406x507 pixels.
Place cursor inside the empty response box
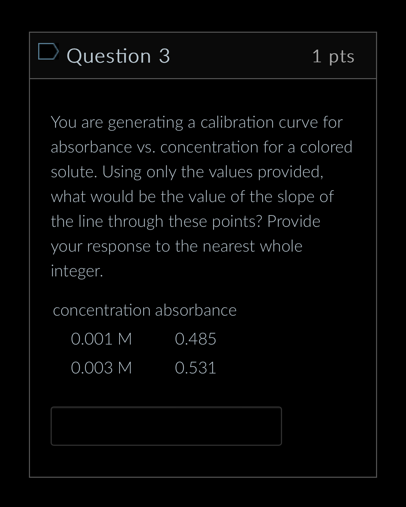(166, 426)
